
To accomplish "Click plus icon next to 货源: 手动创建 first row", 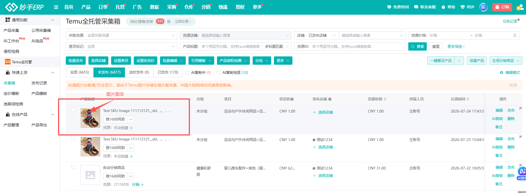I will coord(131,128).
